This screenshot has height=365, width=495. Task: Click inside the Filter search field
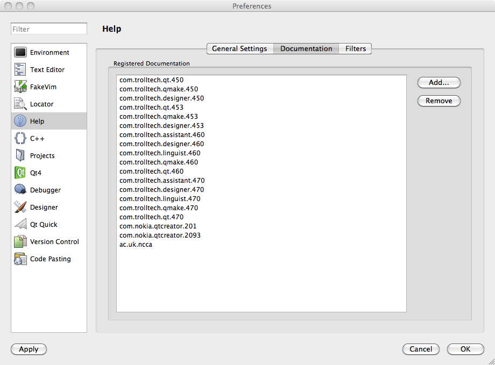coord(48,28)
